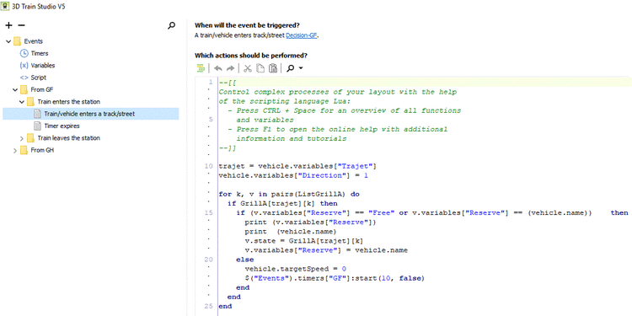Open the search options dropdown arrow
The height and width of the screenshot is (316, 632).
(301, 68)
